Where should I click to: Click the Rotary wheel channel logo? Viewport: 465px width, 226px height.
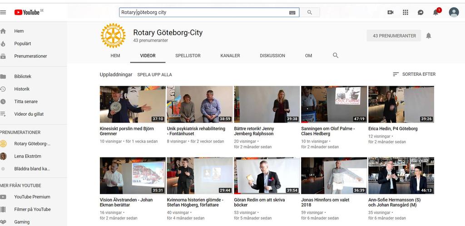[113, 35]
